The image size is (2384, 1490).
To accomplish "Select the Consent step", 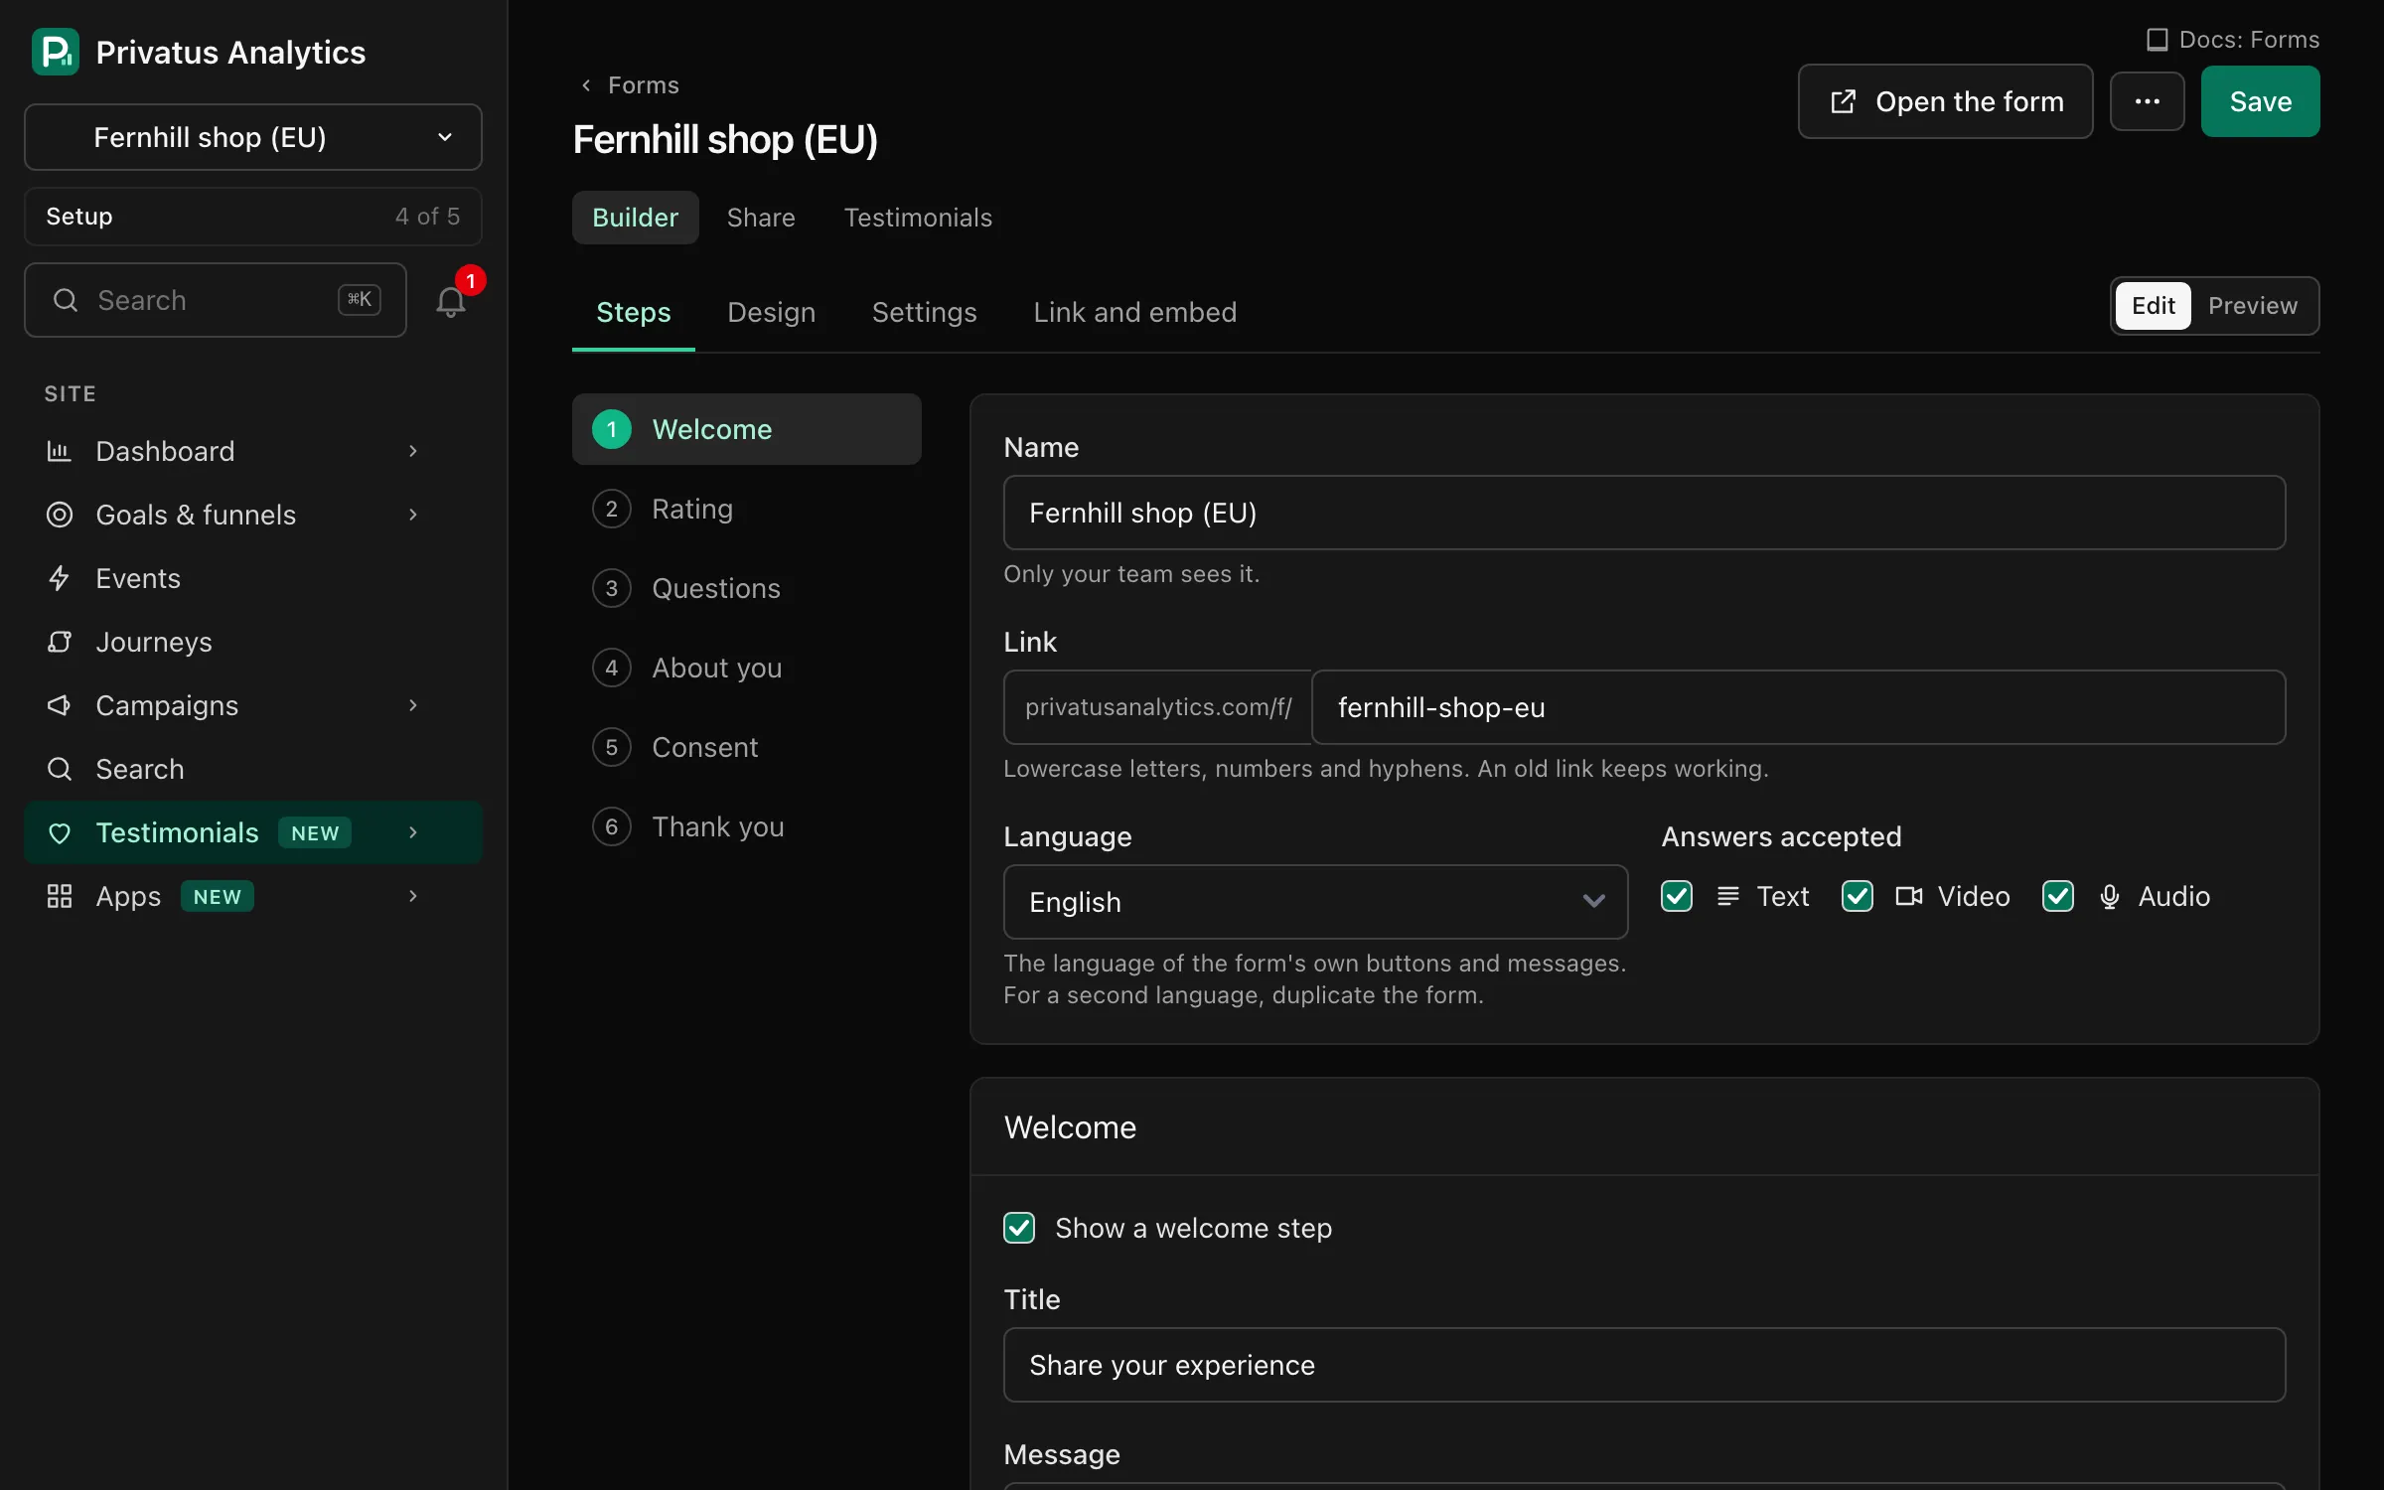I will tap(747, 747).
